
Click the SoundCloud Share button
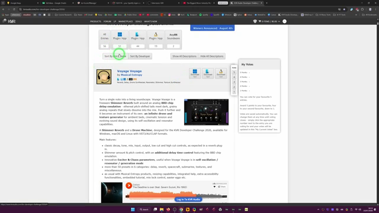222,187
